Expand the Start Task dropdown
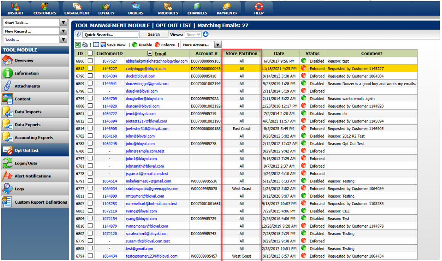 coord(63,23)
